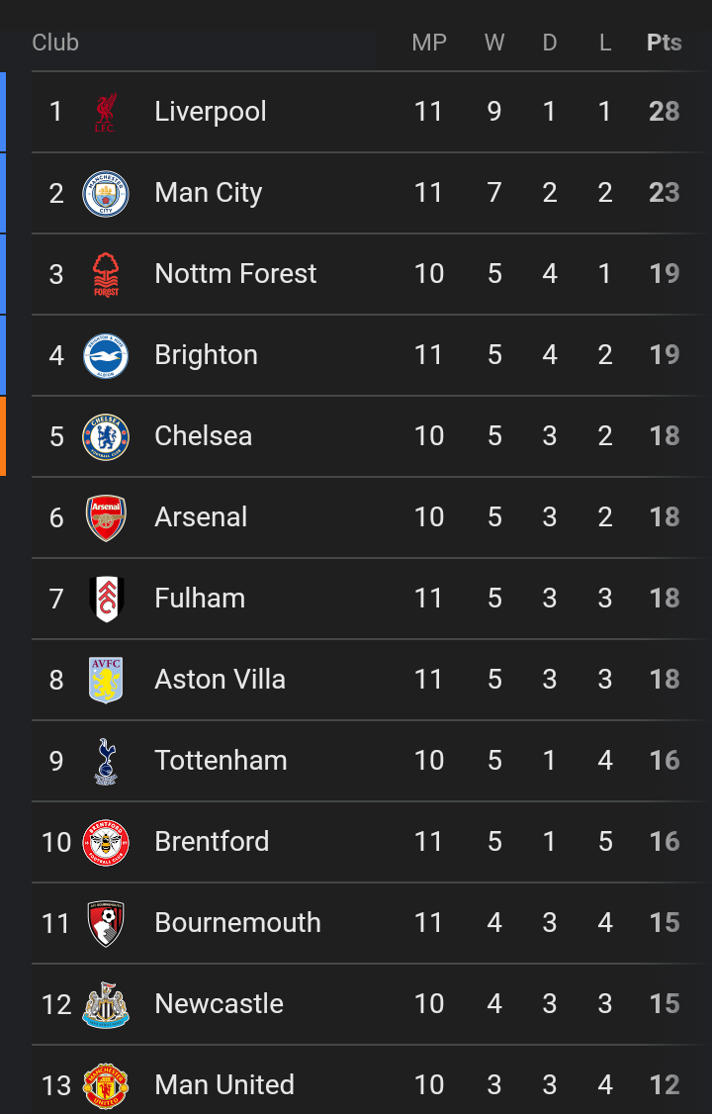Click the Man City club badge
This screenshot has width=712, height=1114.
click(x=105, y=193)
